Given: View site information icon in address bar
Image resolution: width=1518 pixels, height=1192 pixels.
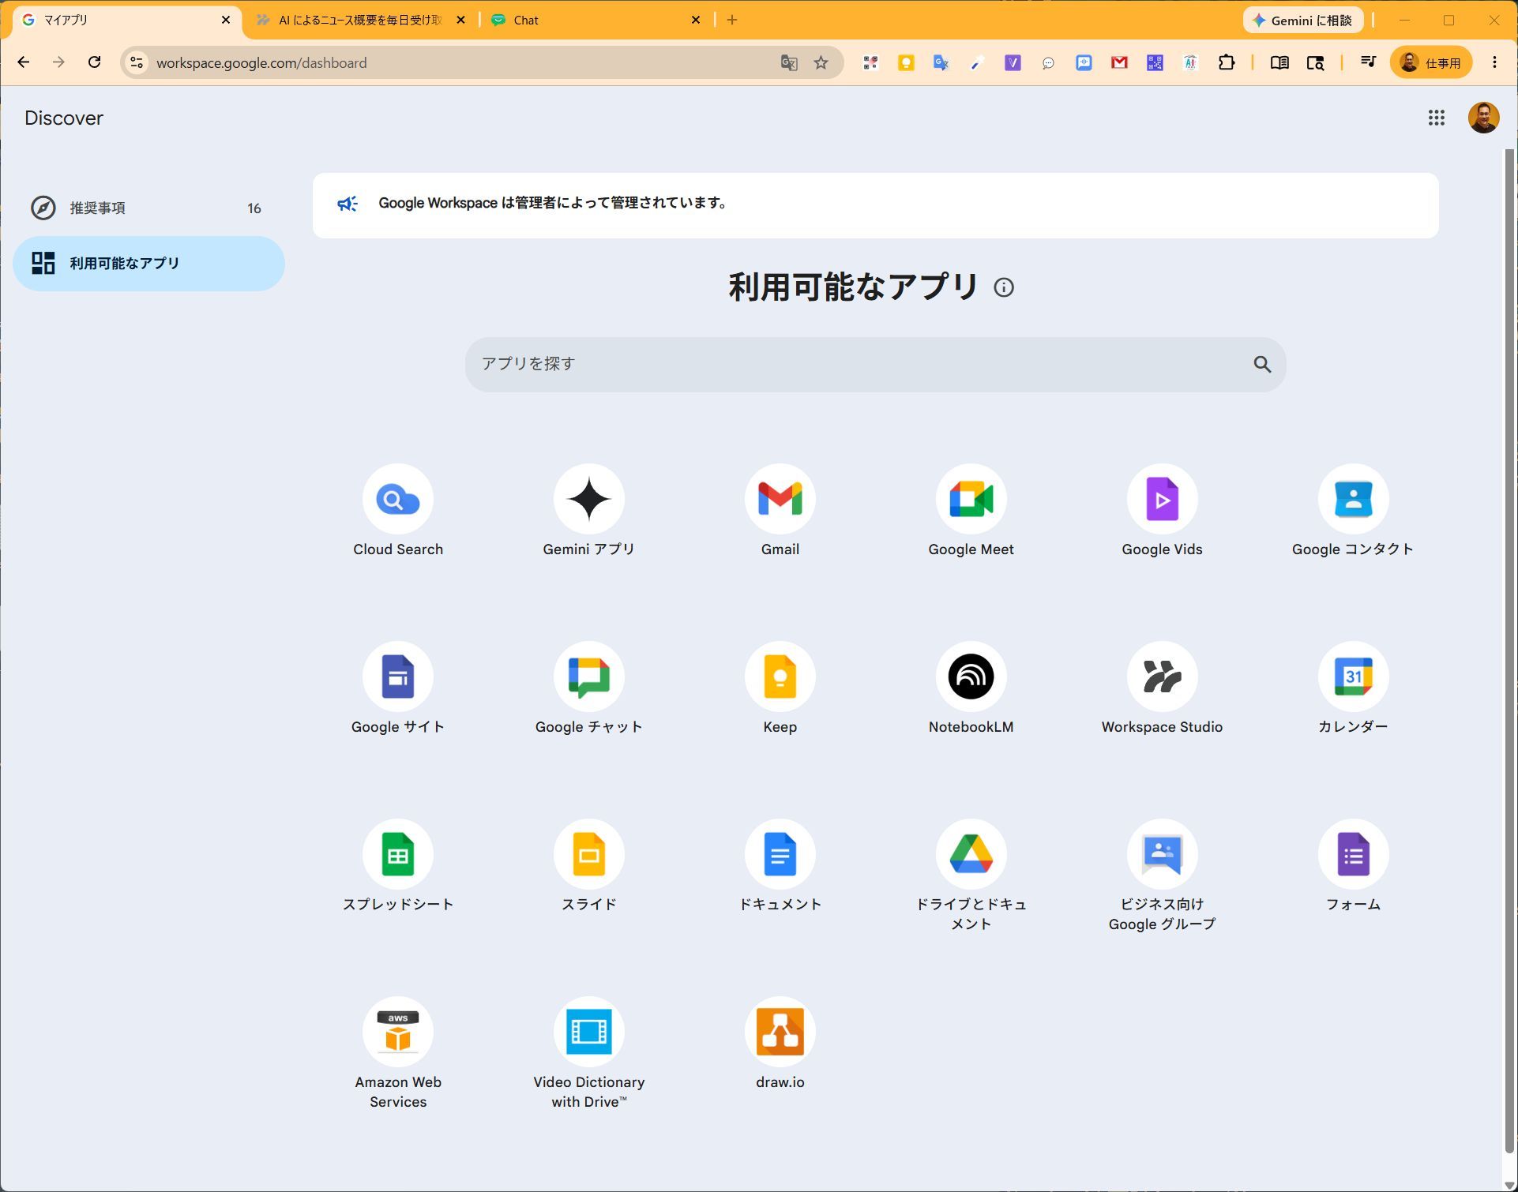Looking at the screenshot, I should pos(137,62).
